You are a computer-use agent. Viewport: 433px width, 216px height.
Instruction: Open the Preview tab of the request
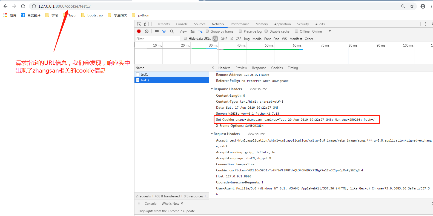click(x=241, y=68)
